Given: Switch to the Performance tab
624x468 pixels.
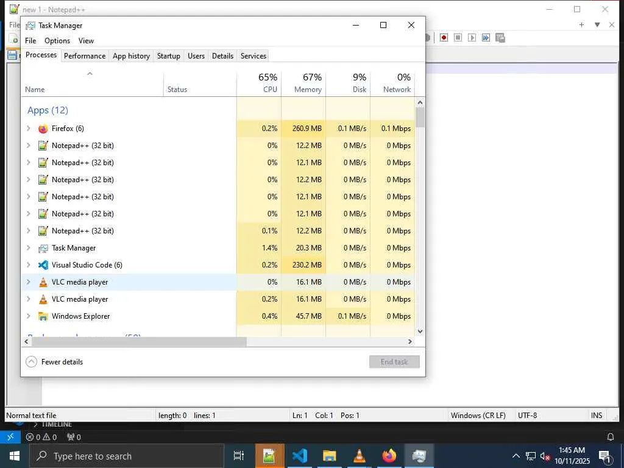Looking at the screenshot, I should (x=85, y=55).
